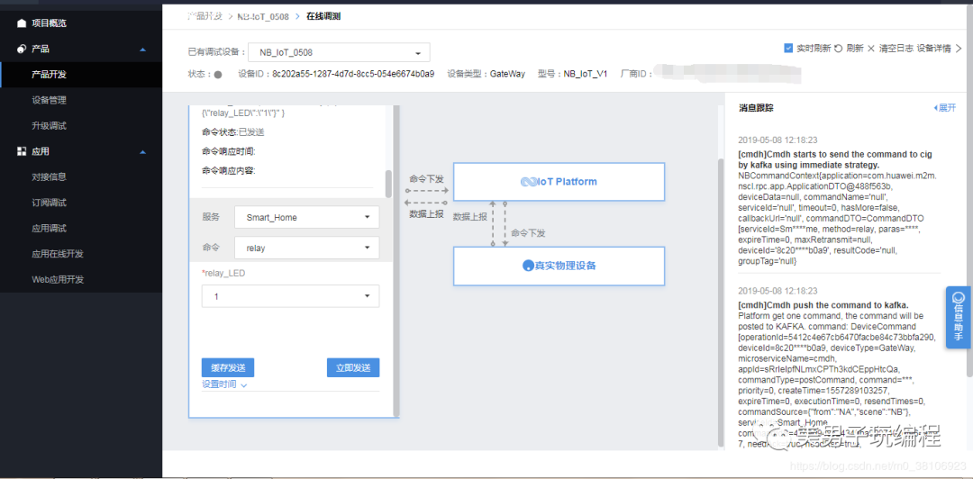Image resolution: width=973 pixels, height=479 pixels.
Task: Click the 缓存发送 button
Action: (x=228, y=367)
